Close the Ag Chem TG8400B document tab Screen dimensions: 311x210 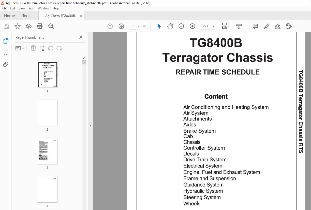pos(81,16)
